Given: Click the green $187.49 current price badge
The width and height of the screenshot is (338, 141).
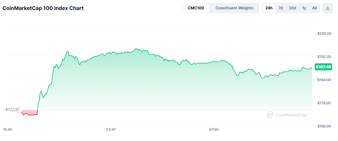Looking at the screenshot, I should [323, 67].
